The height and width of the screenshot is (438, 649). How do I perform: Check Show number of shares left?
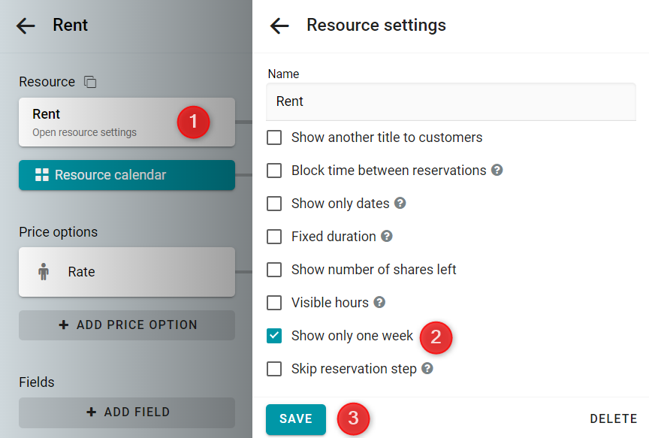coord(274,270)
